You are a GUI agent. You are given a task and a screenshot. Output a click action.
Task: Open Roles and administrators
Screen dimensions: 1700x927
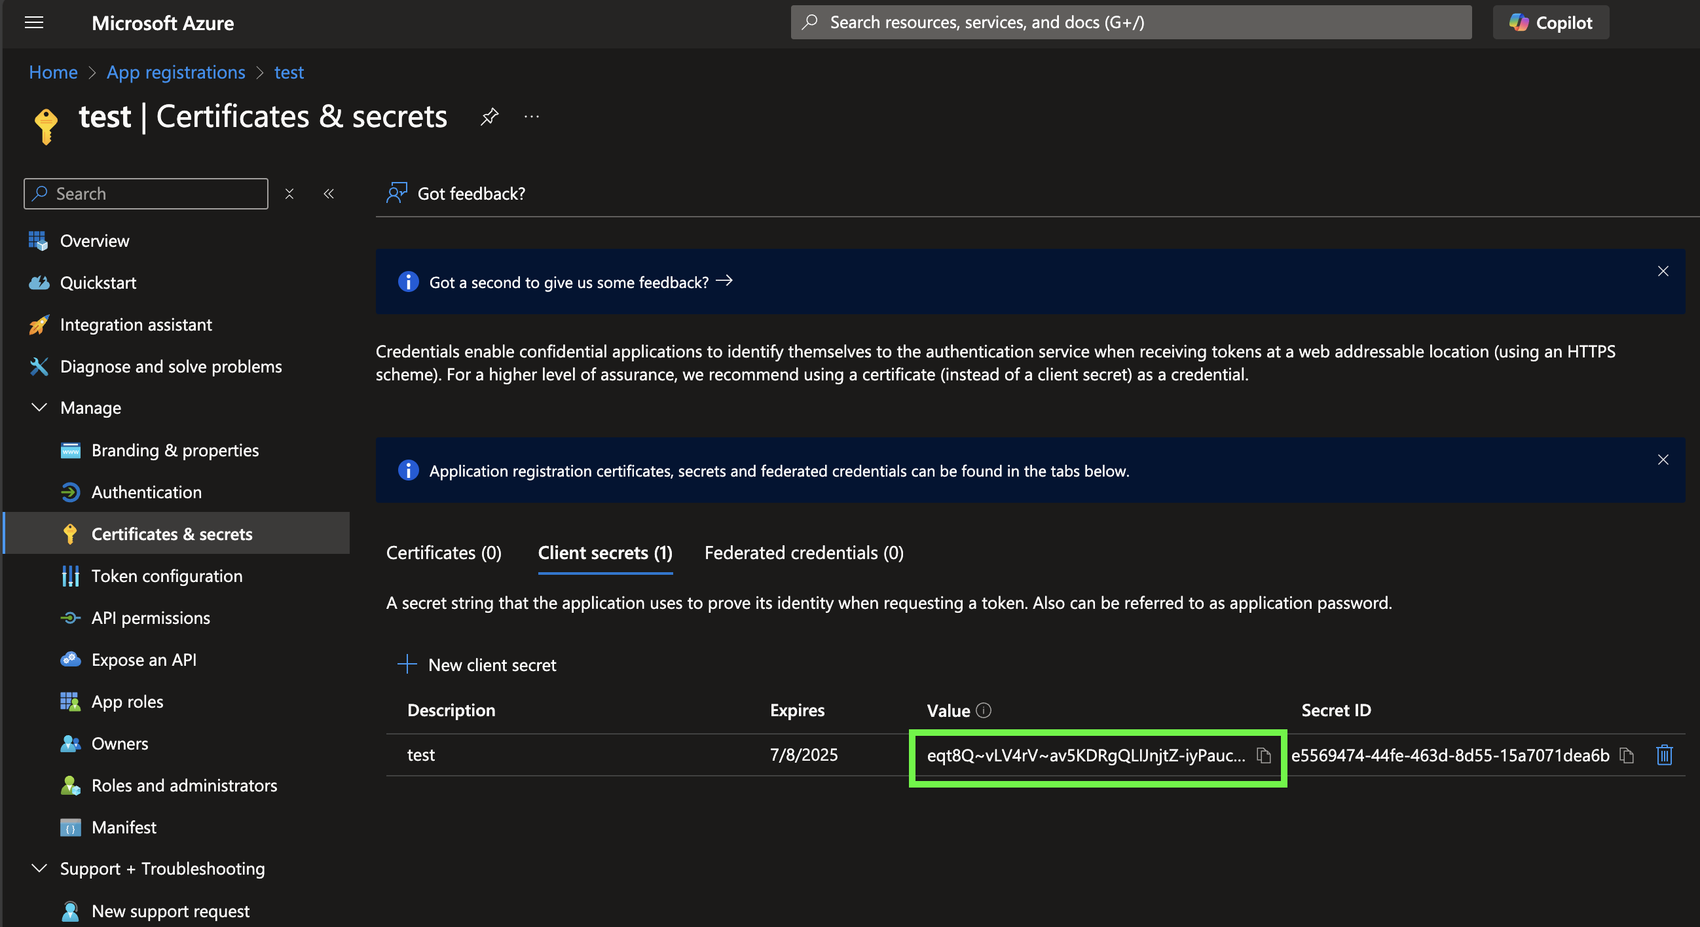pyautogui.click(x=184, y=785)
